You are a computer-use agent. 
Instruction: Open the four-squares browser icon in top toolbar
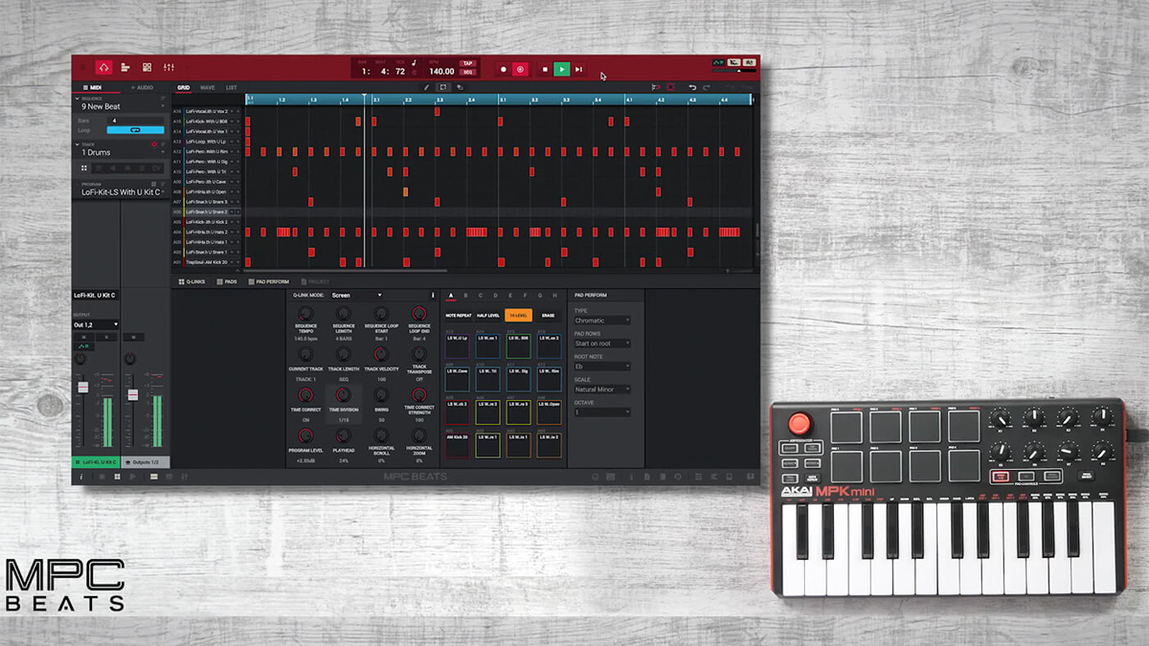(146, 68)
